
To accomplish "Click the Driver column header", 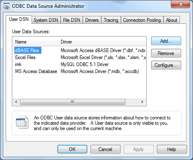I will pyautogui.click(x=102, y=42).
